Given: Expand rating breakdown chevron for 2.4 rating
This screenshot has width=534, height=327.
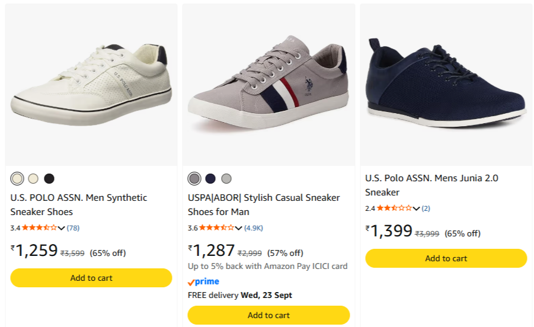Looking at the screenshot, I should click(416, 209).
